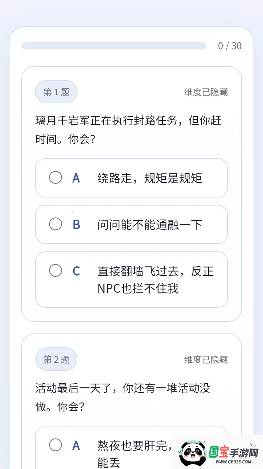Choose radio button for 熬夜也要肝完 option
This screenshot has height=469, width=263.
click(x=56, y=445)
